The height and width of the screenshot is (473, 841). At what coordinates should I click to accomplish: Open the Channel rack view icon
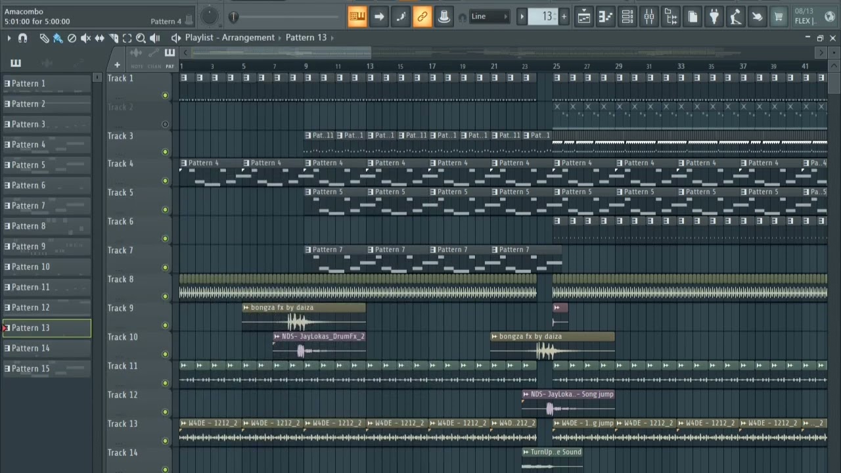coord(627,17)
